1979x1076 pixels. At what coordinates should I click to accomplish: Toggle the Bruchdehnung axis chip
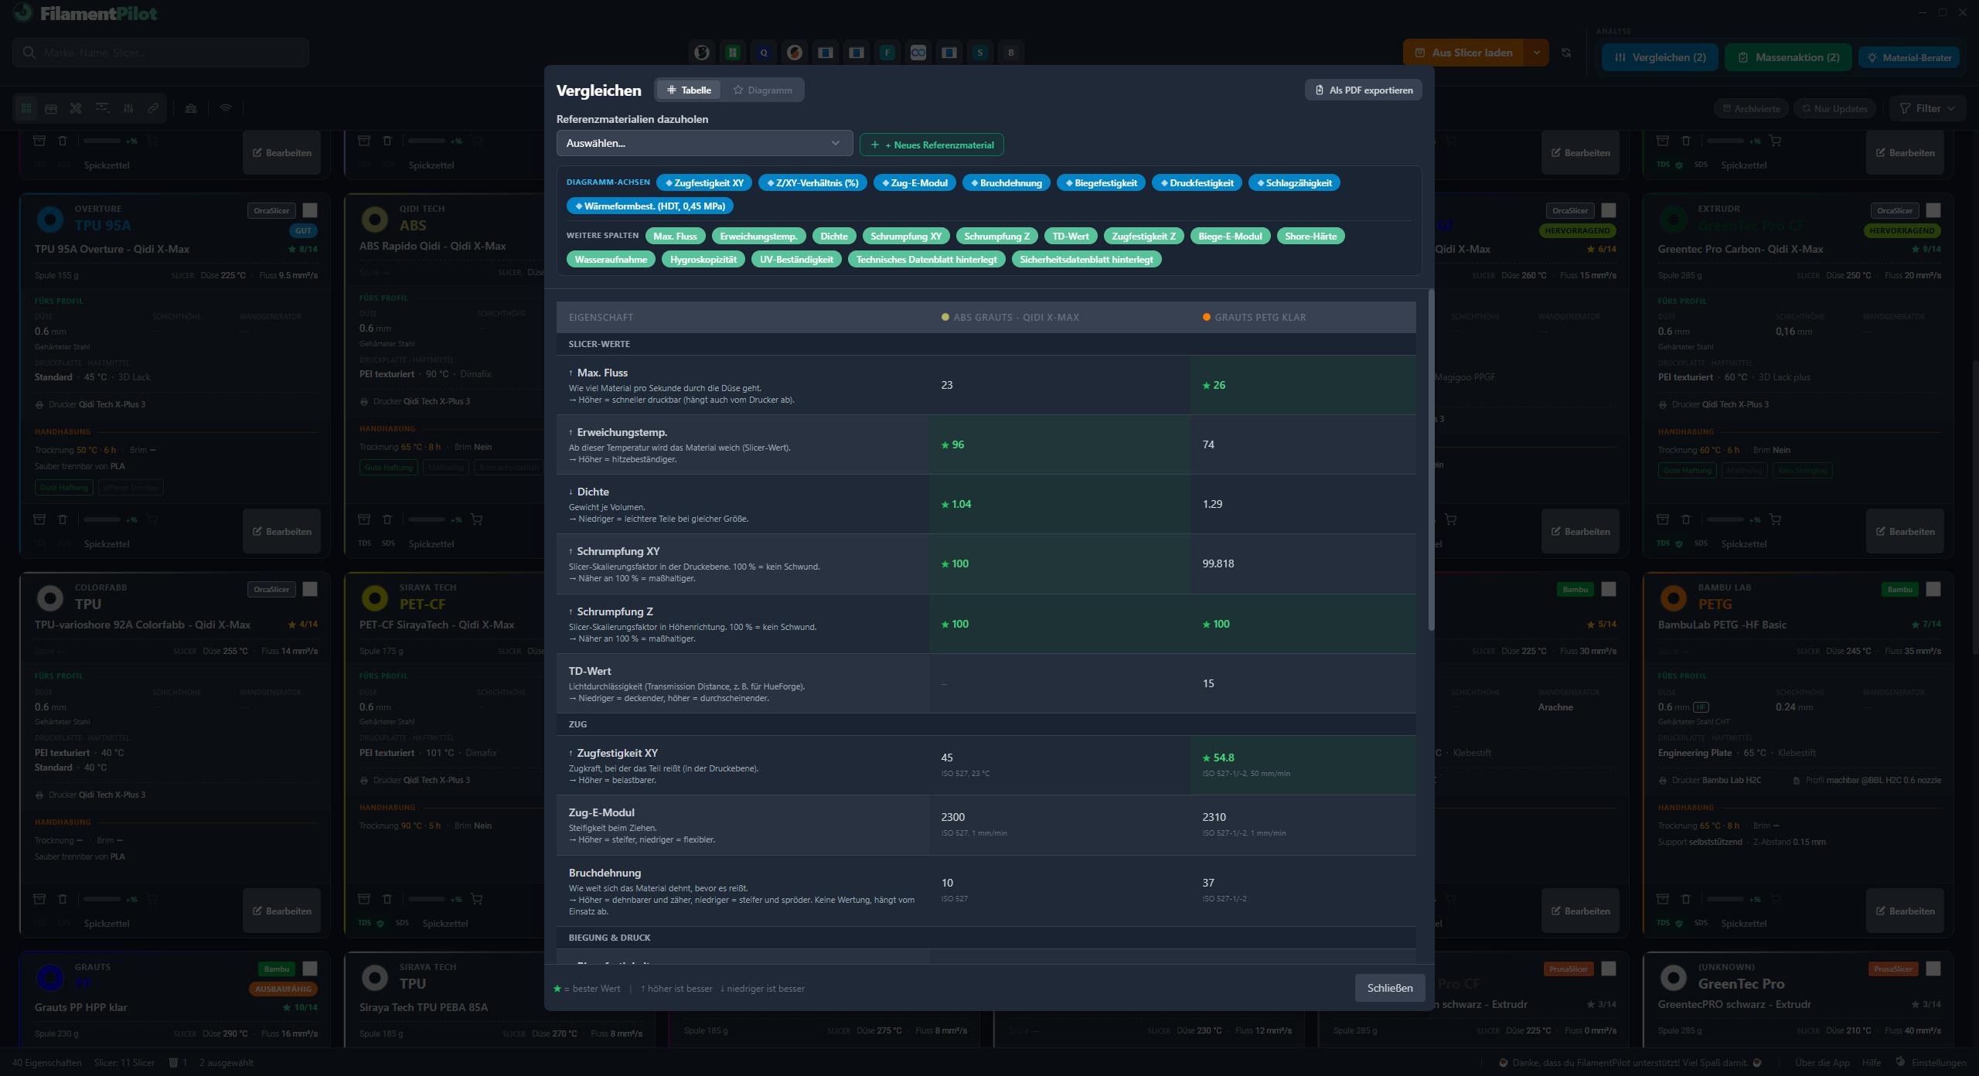[1007, 183]
